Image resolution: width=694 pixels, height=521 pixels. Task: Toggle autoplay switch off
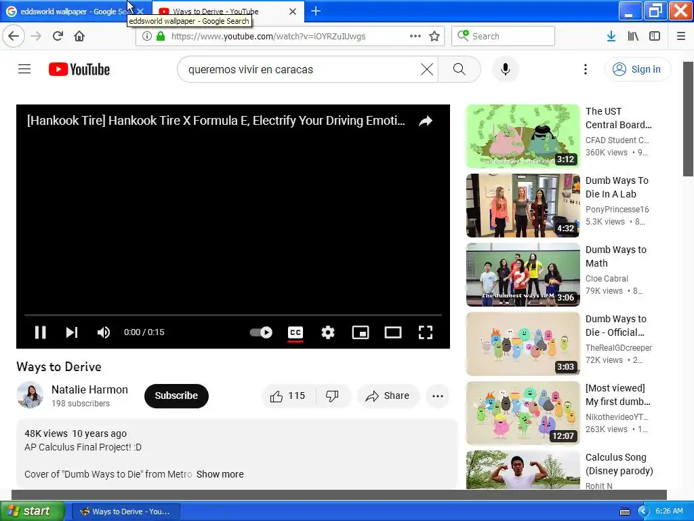click(x=261, y=332)
